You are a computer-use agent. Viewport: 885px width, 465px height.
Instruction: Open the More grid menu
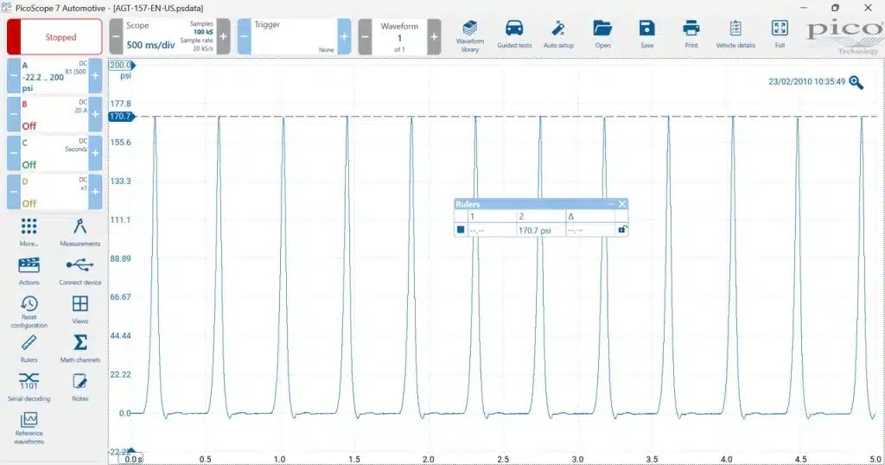tap(29, 232)
